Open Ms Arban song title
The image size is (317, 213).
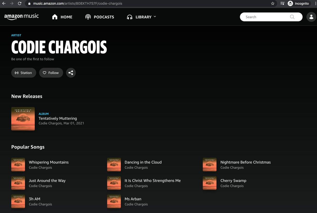click(133, 199)
